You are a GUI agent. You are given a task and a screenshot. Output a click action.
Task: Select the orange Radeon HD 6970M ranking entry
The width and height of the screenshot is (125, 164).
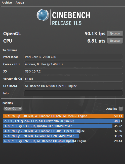(x=63, y=116)
